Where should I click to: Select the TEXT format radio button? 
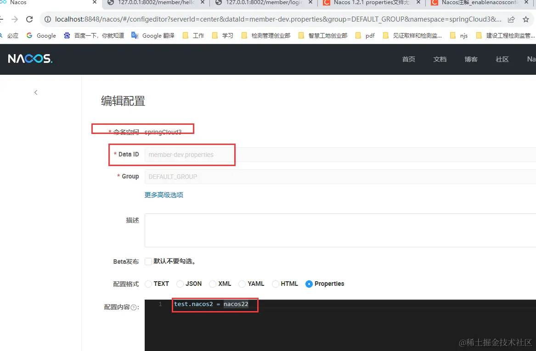(148, 284)
